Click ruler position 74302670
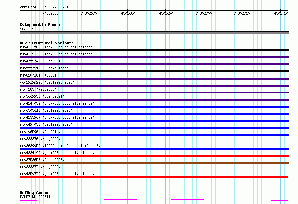 tap(89, 13)
